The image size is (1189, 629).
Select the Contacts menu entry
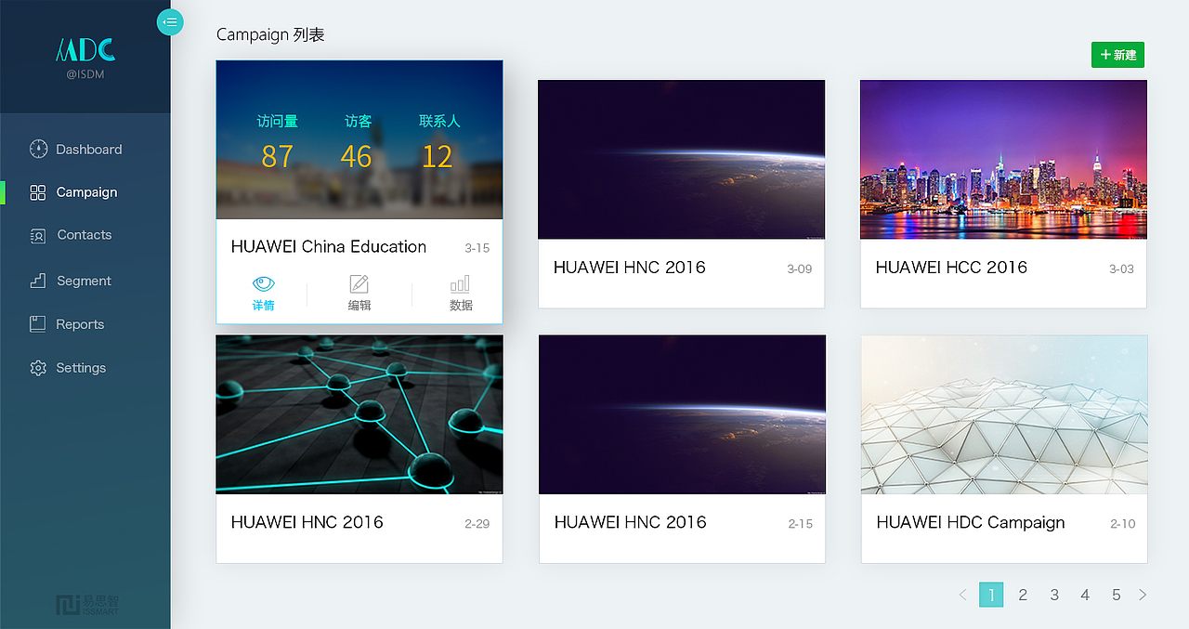click(84, 235)
